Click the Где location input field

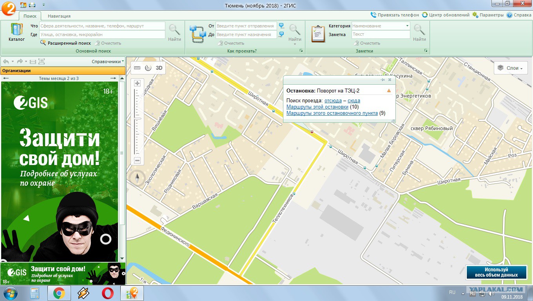pyautogui.click(x=102, y=34)
